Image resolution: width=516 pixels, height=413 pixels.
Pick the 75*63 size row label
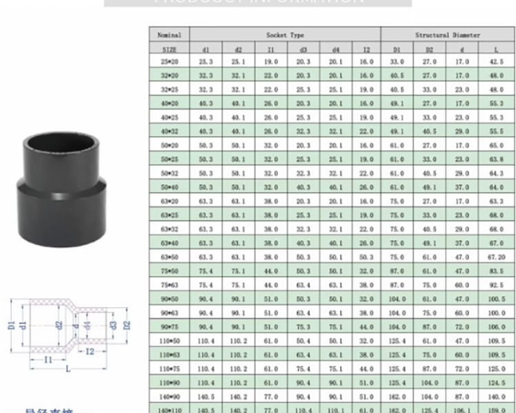(x=169, y=284)
